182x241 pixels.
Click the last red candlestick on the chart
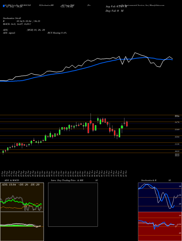pos(127,124)
